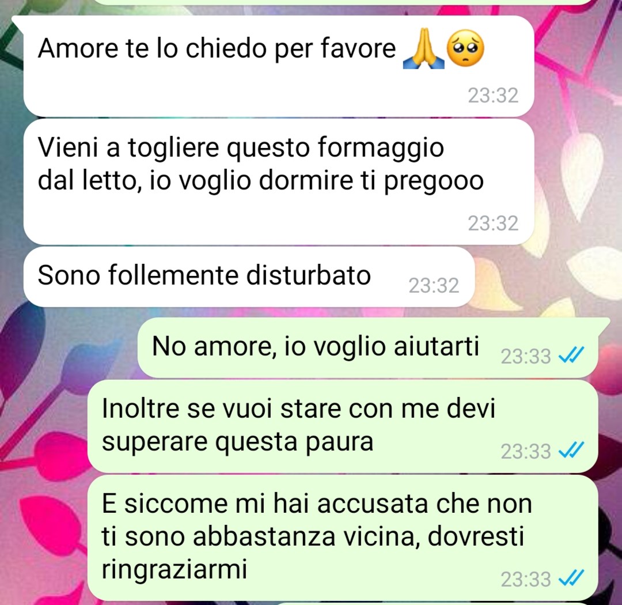The height and width of the screenshot is (605, 622).
Task: Tap 23:33 timestamp on 'superare questa paura' message
Action: point(526,451)
